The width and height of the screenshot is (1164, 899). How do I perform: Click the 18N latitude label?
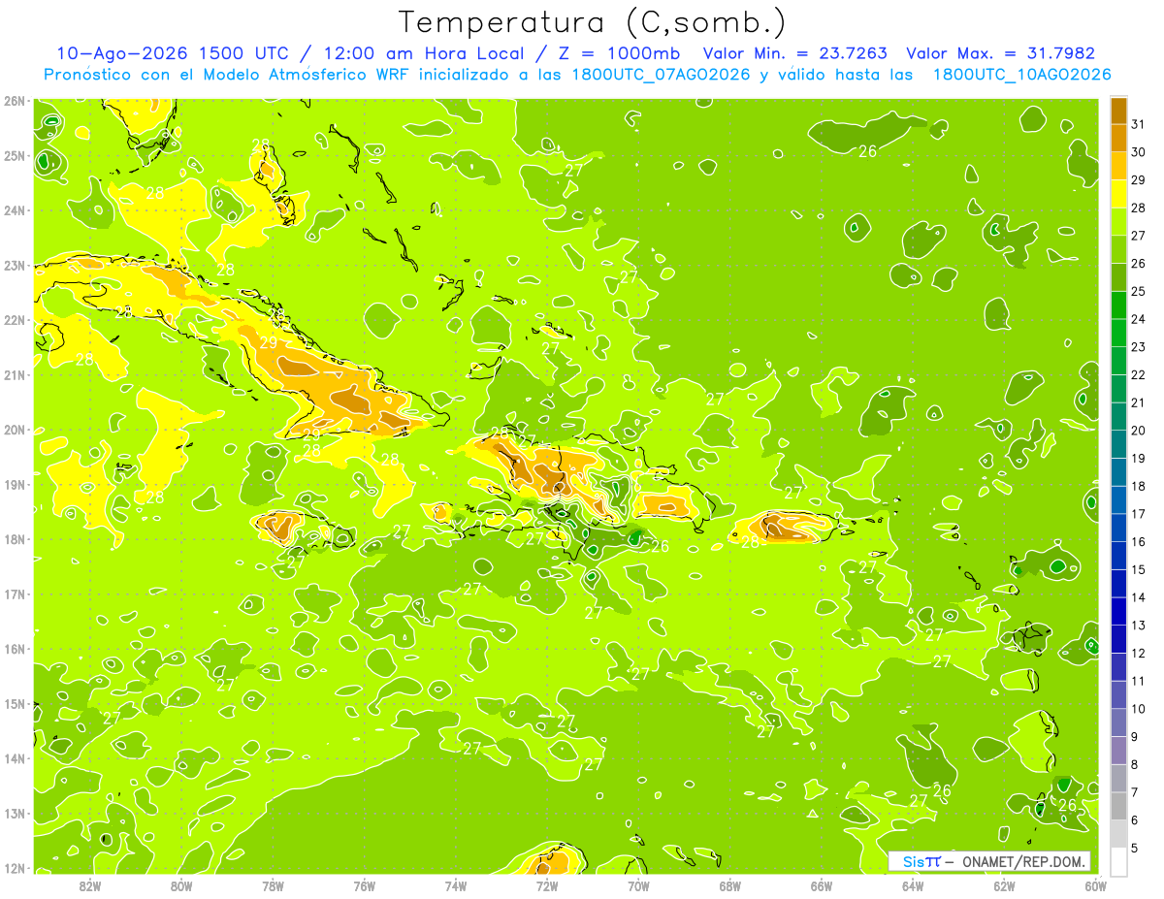click(x=15, y=539)
